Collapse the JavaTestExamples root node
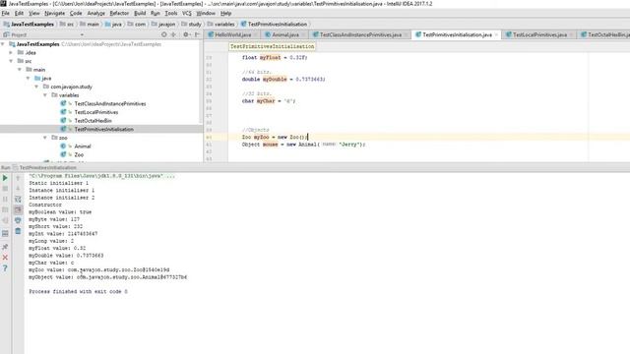Image resolution: width=630 pixels, height=354 pixels. [3, 44]
